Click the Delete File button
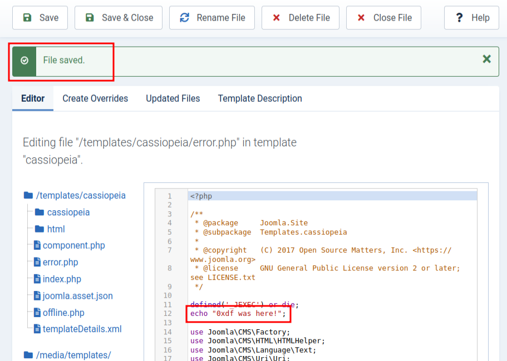Image resolution: width=507 pixels, height=361 pixels. click(301, 18)
